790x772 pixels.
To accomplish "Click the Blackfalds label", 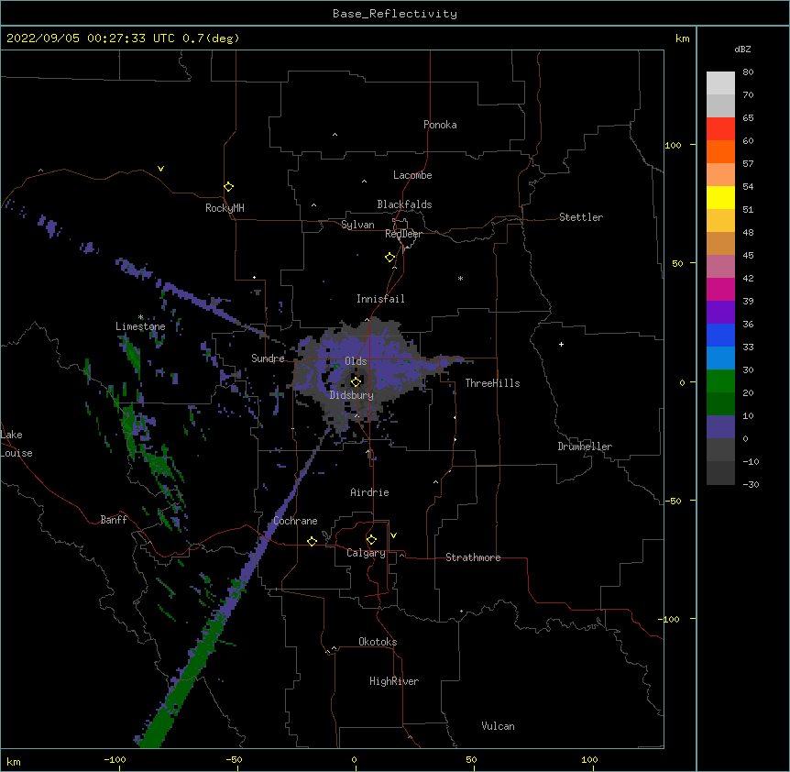I will point(404,204).
